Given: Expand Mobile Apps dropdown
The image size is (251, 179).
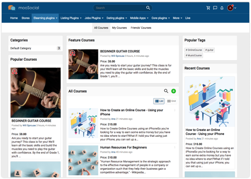Looking at the screenshot, I should [139, 18].
